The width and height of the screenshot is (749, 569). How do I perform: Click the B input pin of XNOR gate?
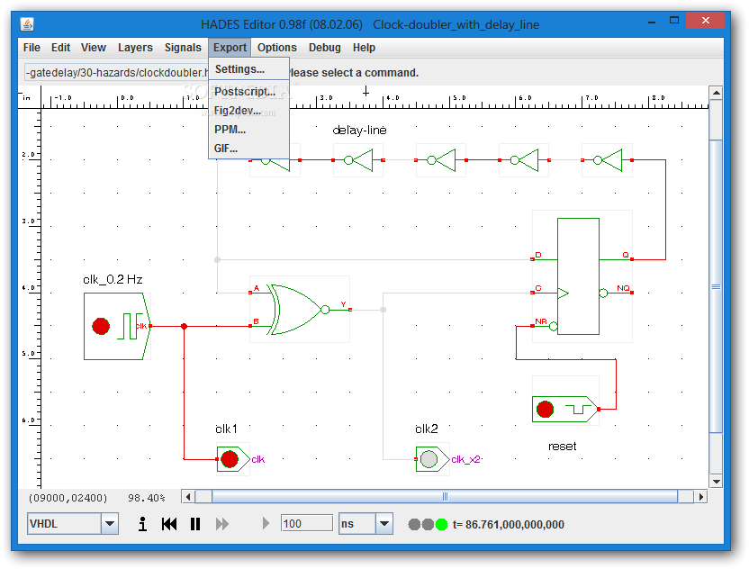tap(250, 326)
